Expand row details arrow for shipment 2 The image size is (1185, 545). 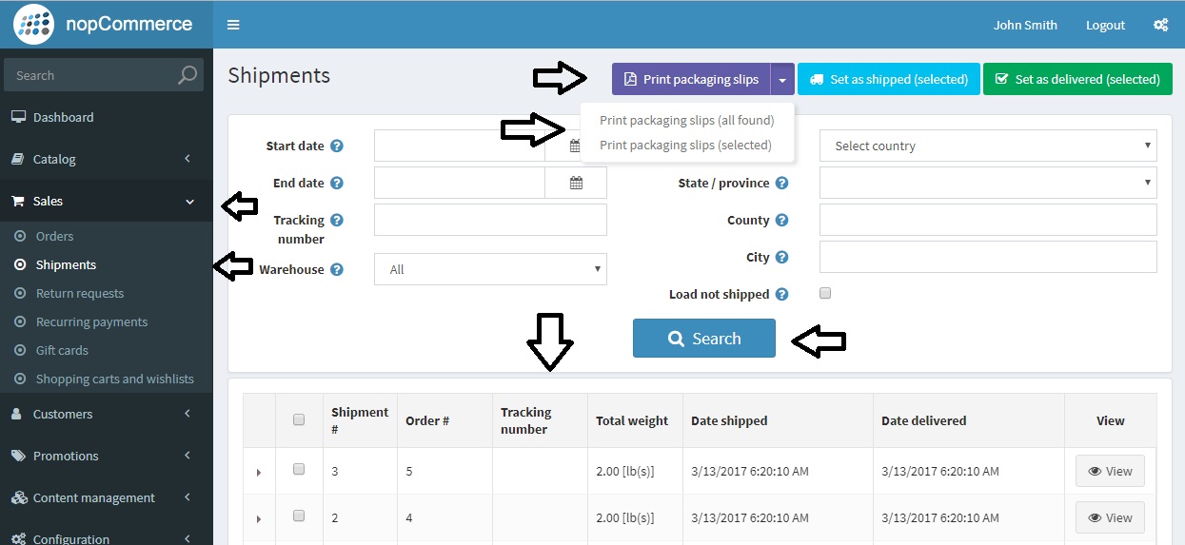(259, 519)
